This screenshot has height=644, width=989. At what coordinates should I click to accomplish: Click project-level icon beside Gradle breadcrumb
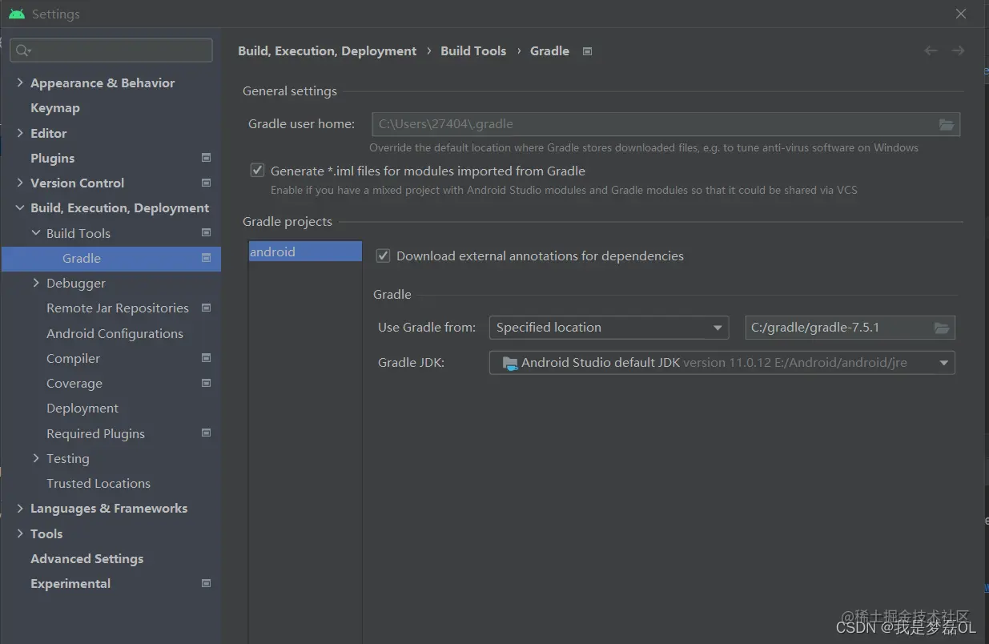coord(587,51)
